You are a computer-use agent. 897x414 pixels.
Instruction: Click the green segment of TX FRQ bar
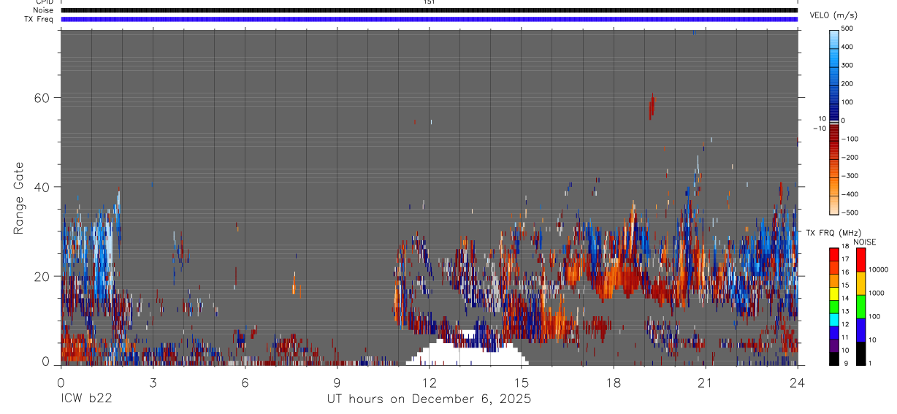point(834,306)
